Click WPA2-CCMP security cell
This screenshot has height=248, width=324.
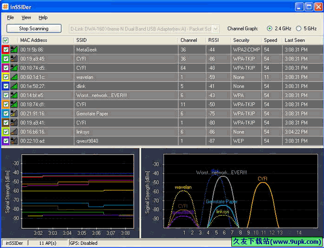246,50
